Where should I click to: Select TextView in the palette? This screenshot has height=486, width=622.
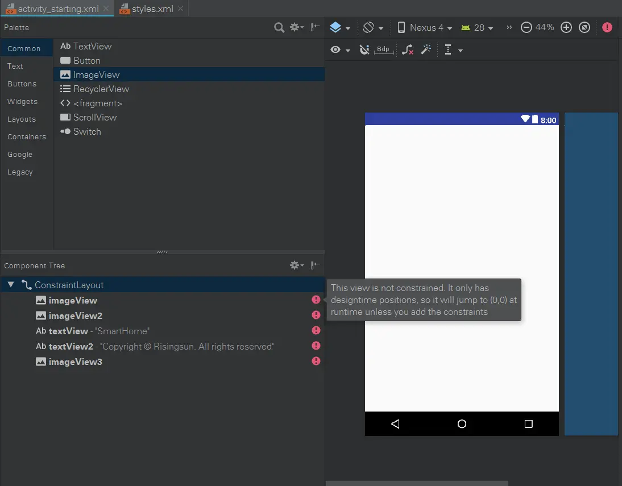(189, 46)
